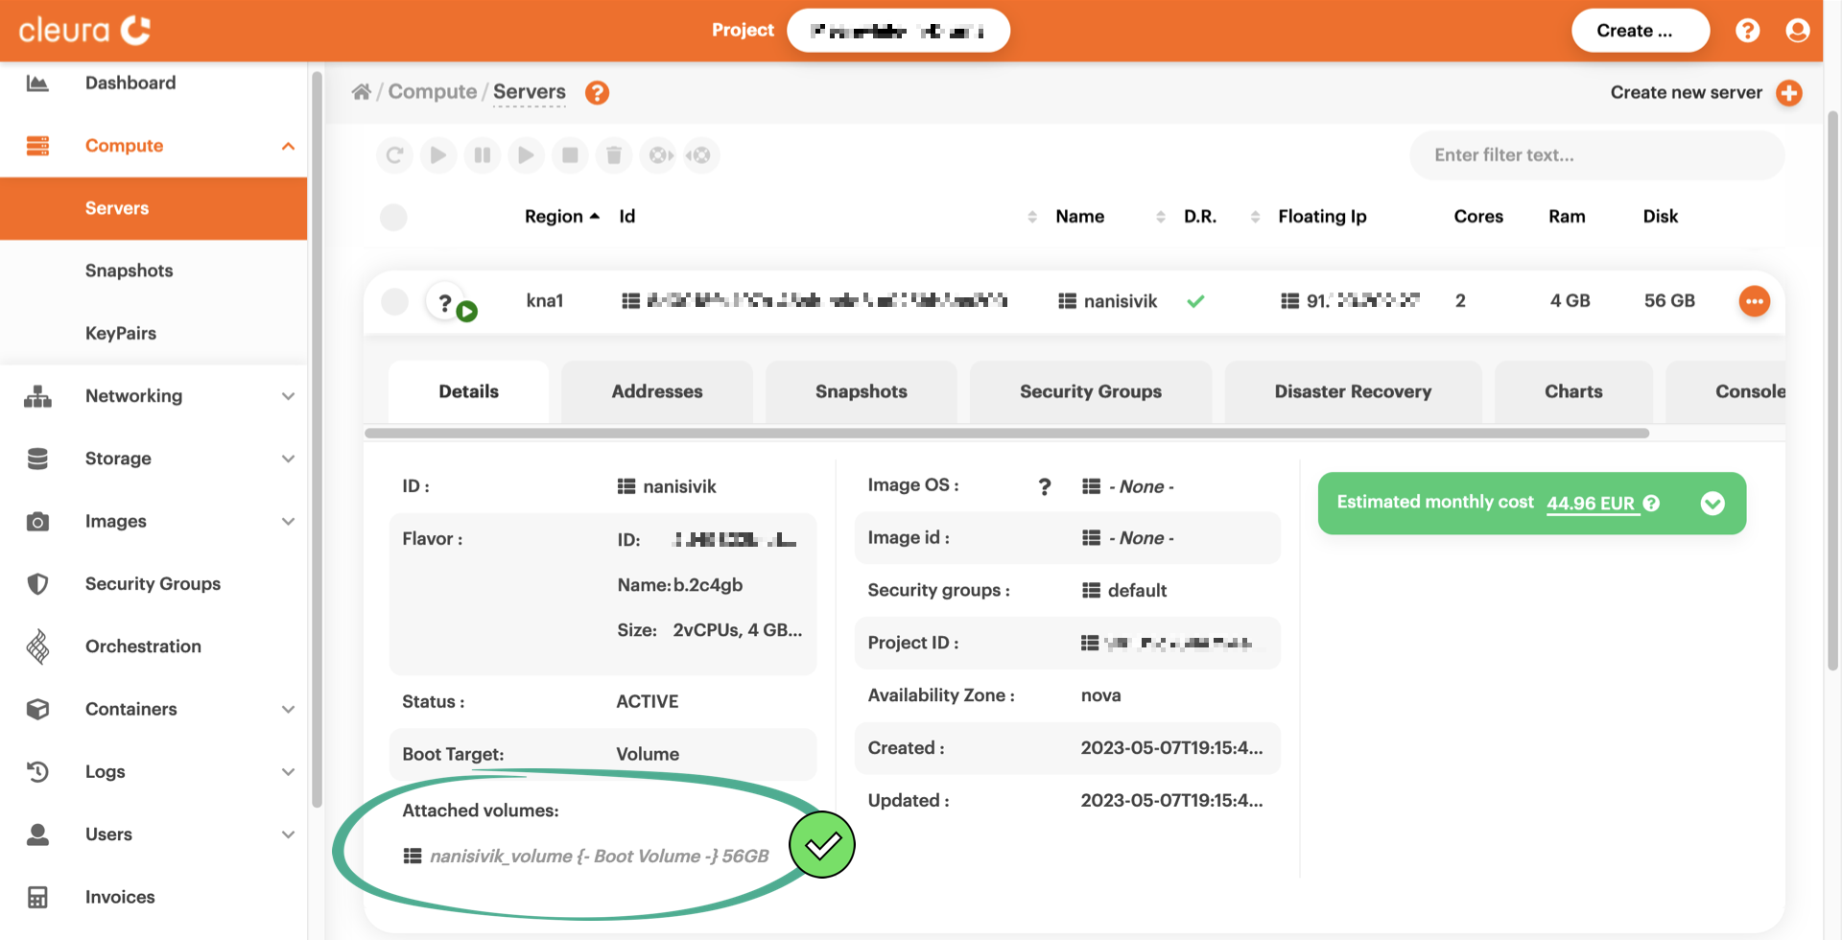This screenshot has height=940, width=1842.
Task: Open server actions via the orange ellipsis icon
Action: 1755,300
